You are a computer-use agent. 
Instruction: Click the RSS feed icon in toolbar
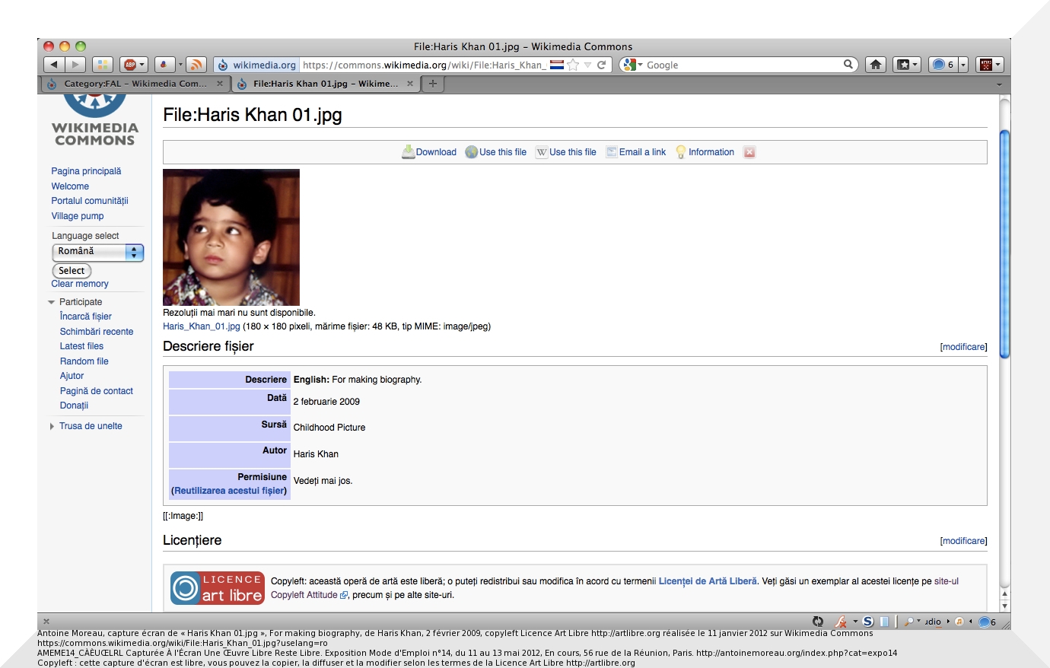tap(196, 65)
